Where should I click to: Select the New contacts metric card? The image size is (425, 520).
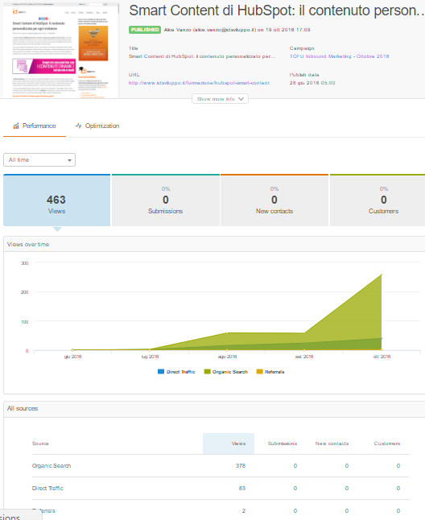click(x=274, y=200)
